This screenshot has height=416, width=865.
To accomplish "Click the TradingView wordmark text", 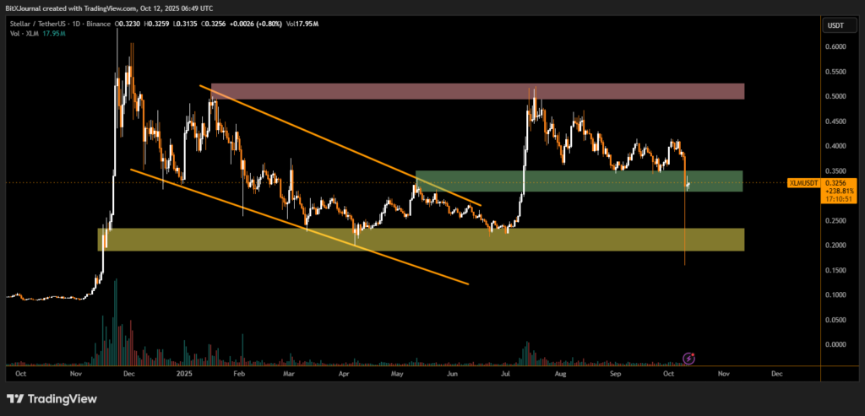I will pos(63,399).
